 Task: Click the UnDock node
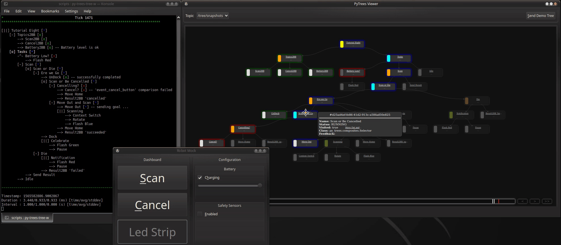tap(274, 115)
